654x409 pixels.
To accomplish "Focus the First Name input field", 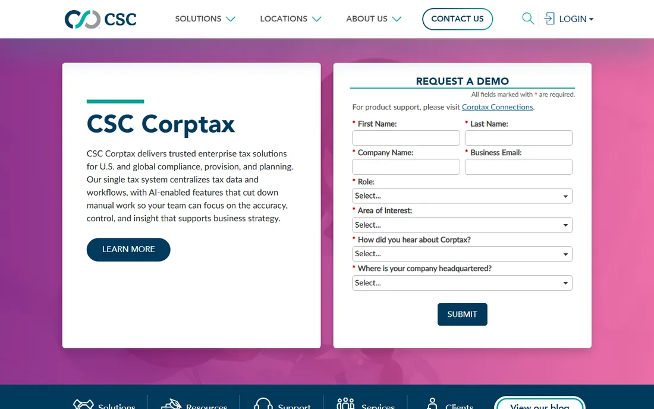I will coord(406,138).
